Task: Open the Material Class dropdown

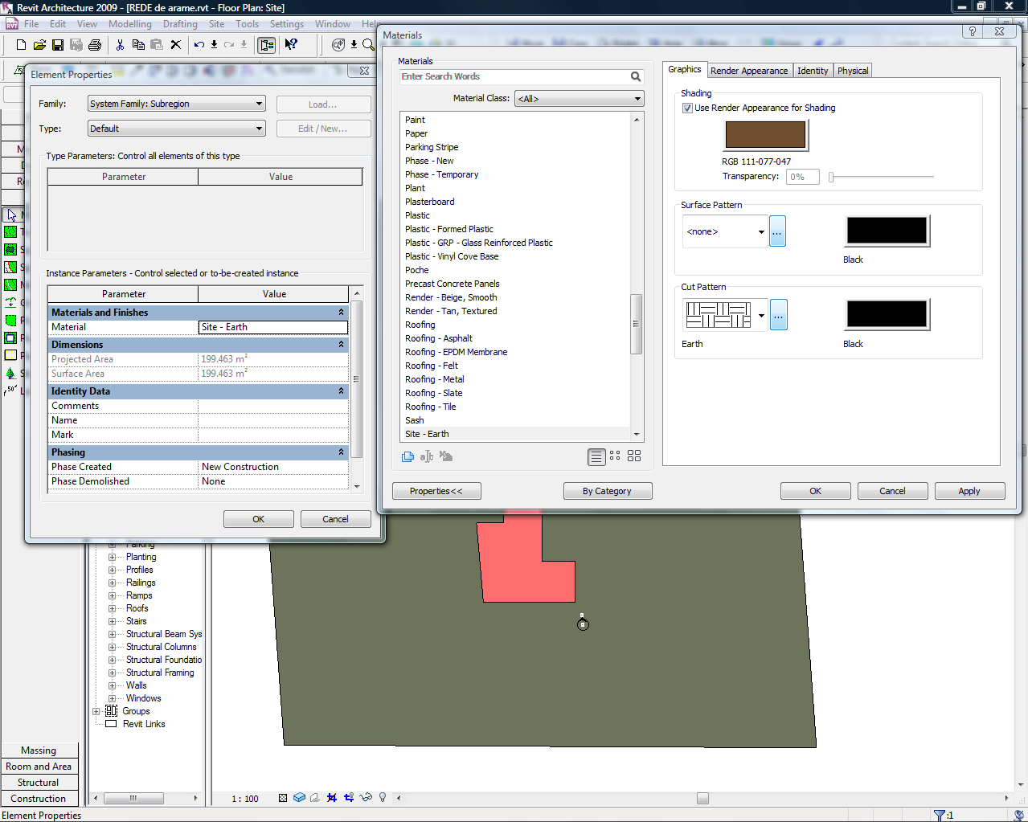Action: [x=637, y=99]
